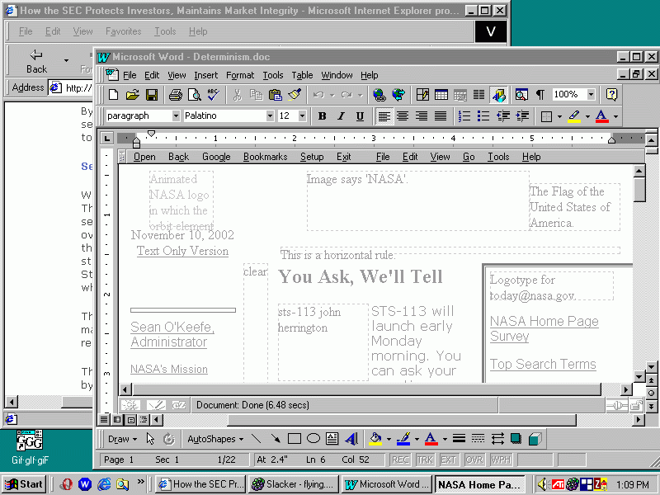Viewport: 660px width, 495px height.
Task: Expand the Draw menu dropdown
Action: (x=122, y=439)
